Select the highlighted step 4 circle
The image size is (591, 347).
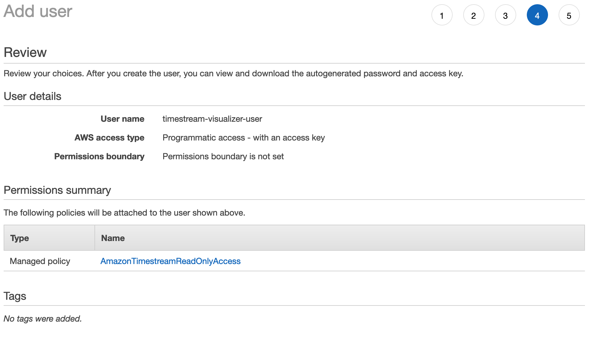(537, 15)
